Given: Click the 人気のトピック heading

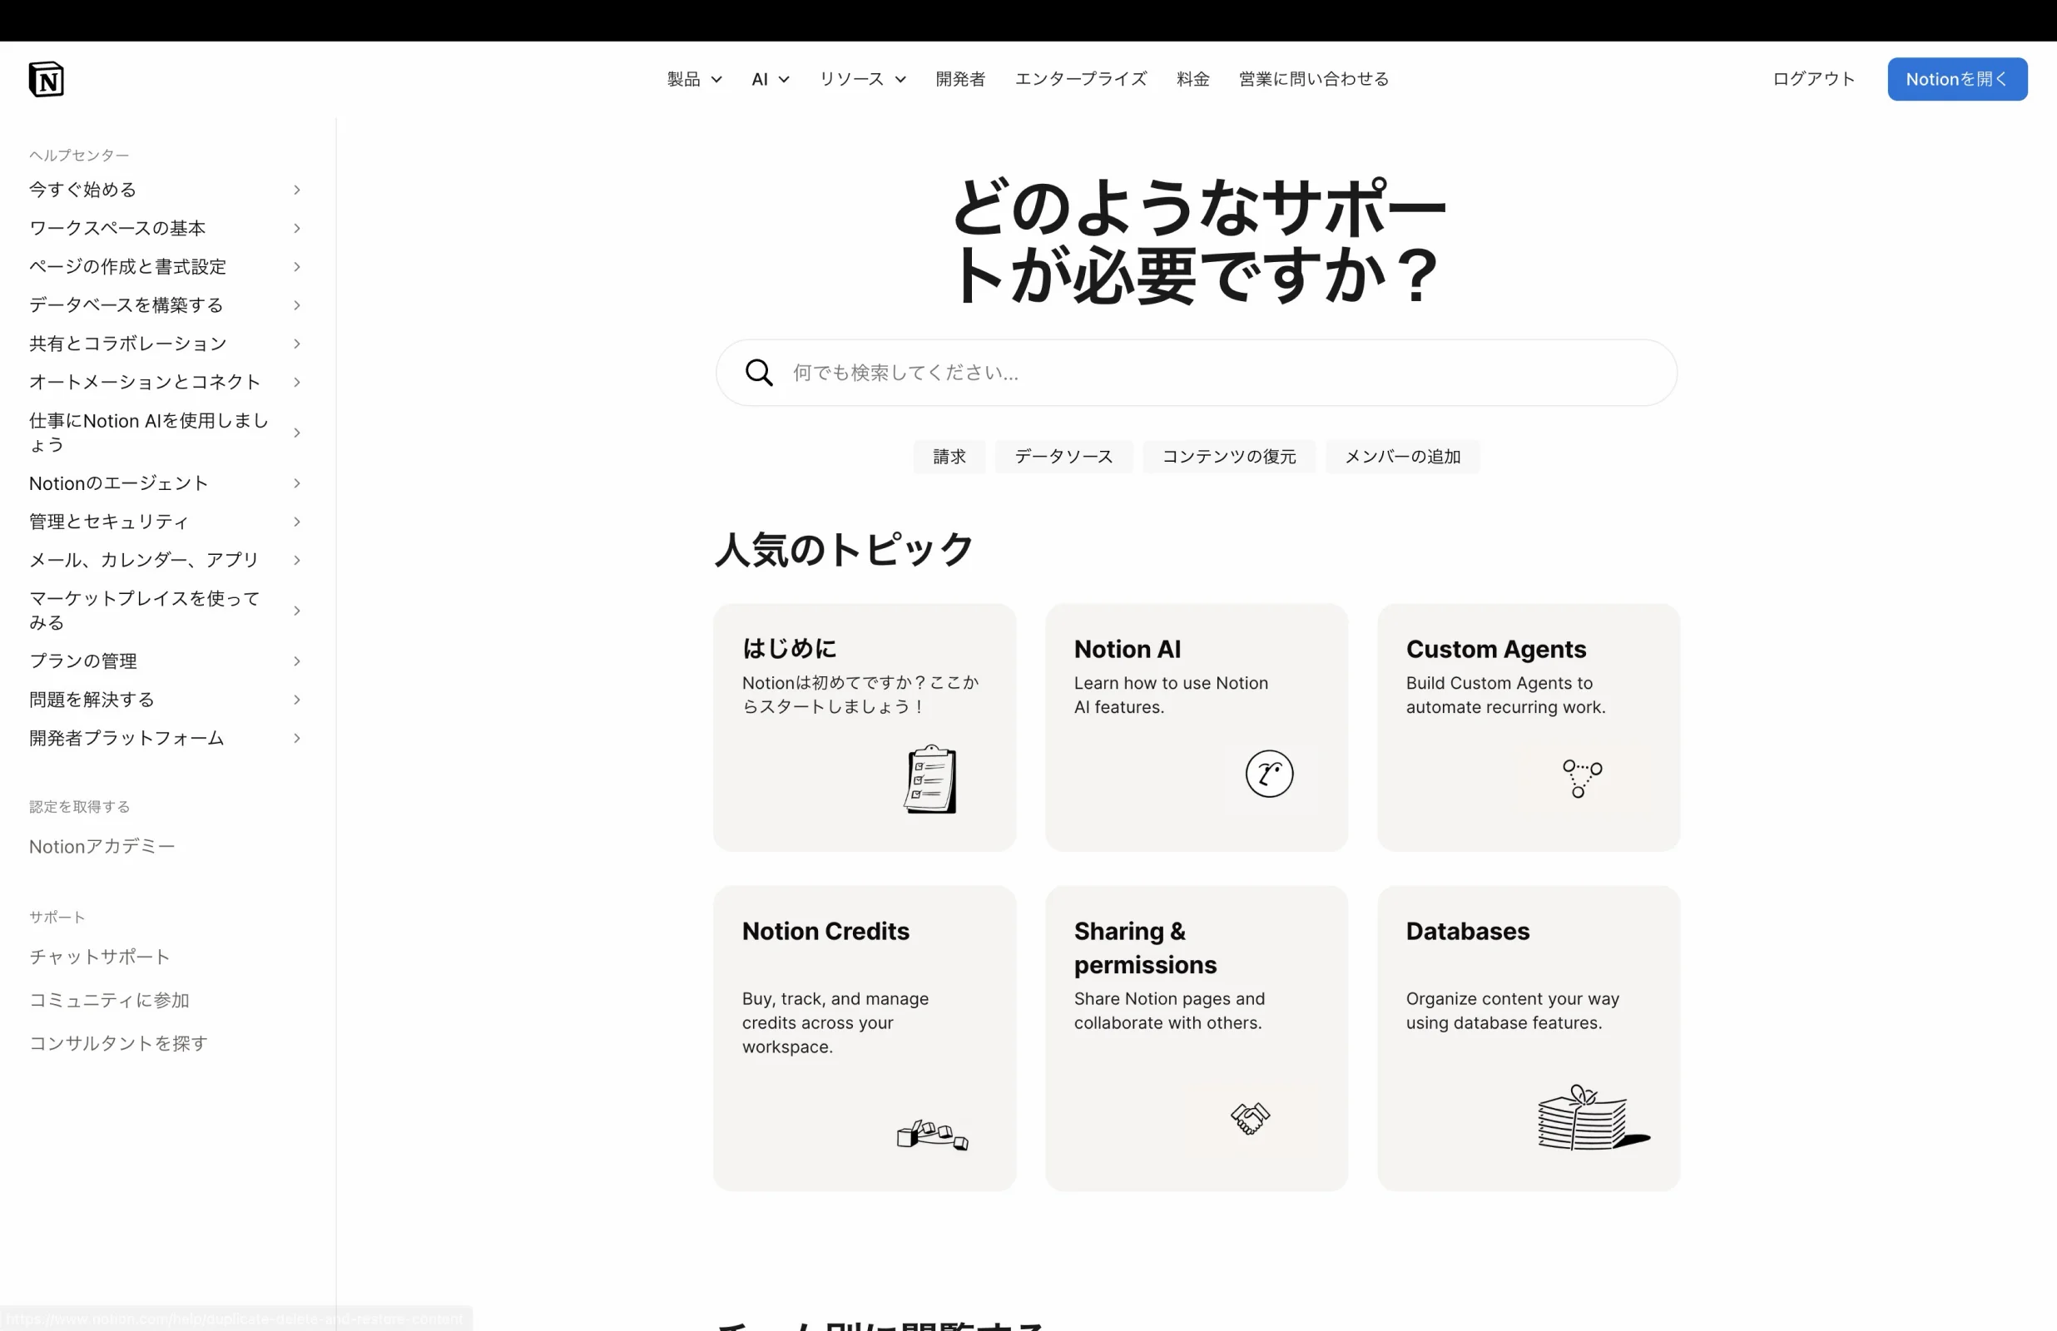Looking at the screenshot, I should click(x=845, y=550).
